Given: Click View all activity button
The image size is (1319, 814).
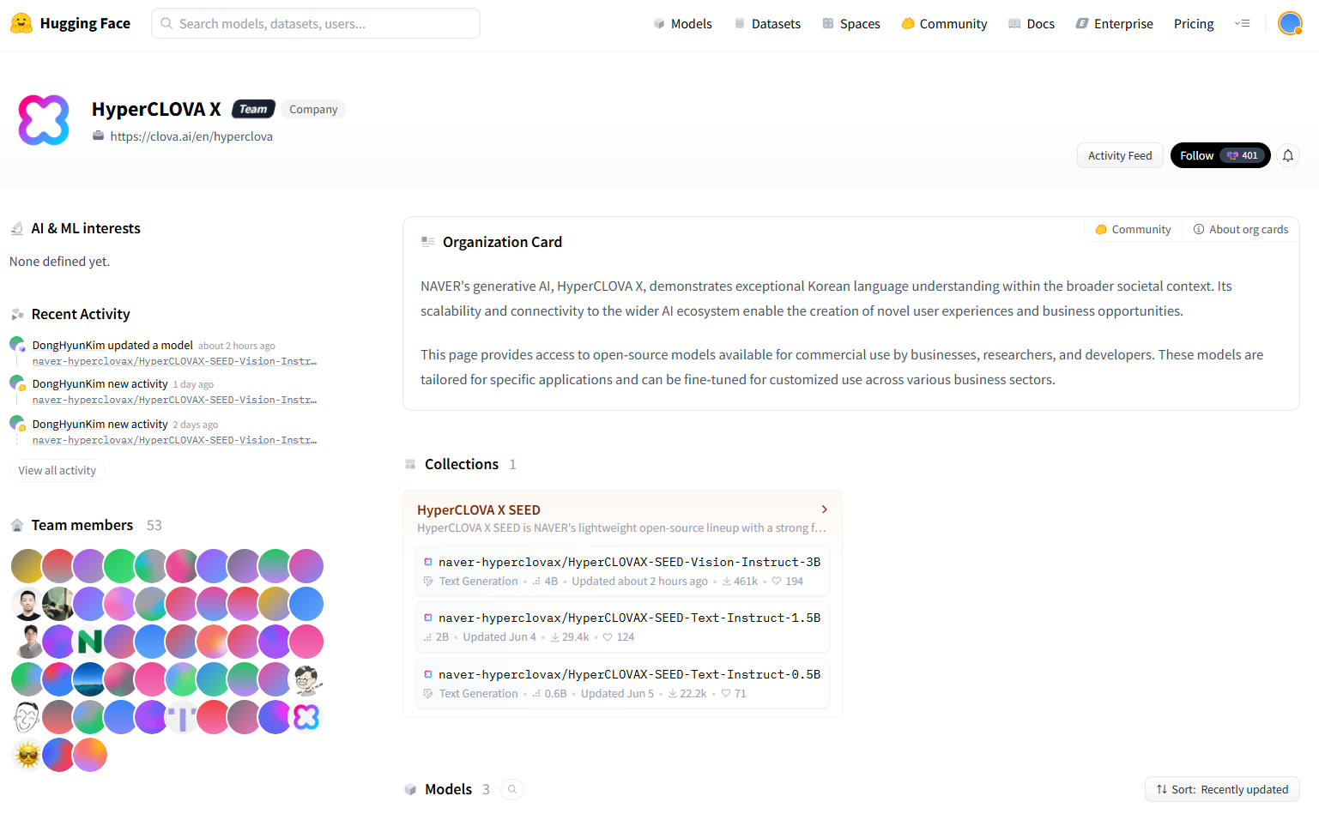Looking at the screenshot, I should pyautogui.click(x=57, y=470).
